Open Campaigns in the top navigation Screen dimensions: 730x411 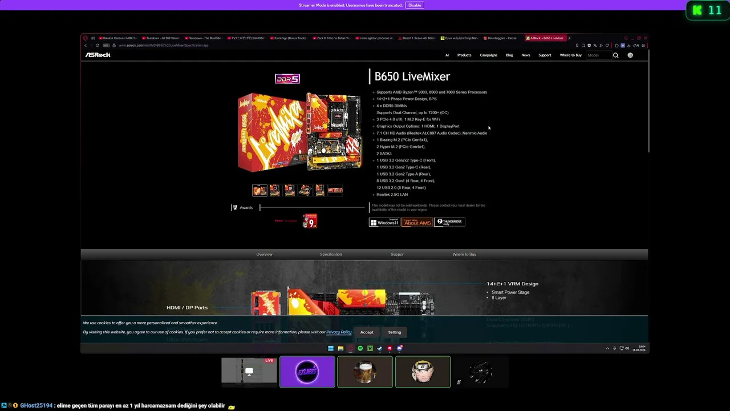coord(489,55)
